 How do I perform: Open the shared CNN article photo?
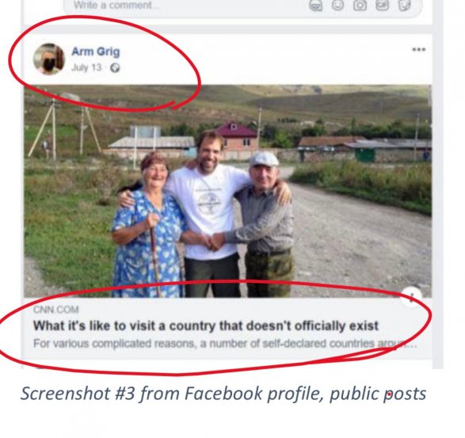tap(228, 191)
